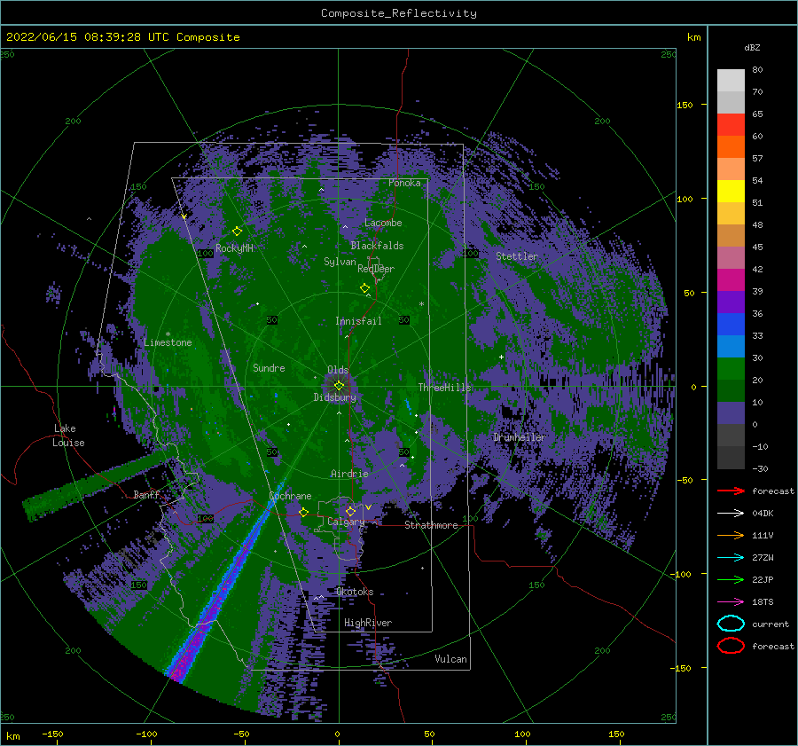Click the Didsbury label
The height and width of the screenshot is (746, 798).
point(334,397)
